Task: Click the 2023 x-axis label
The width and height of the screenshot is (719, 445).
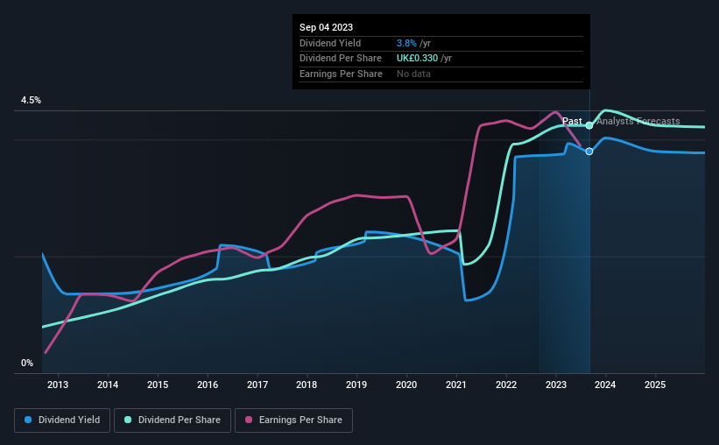Action: [556, 385]
